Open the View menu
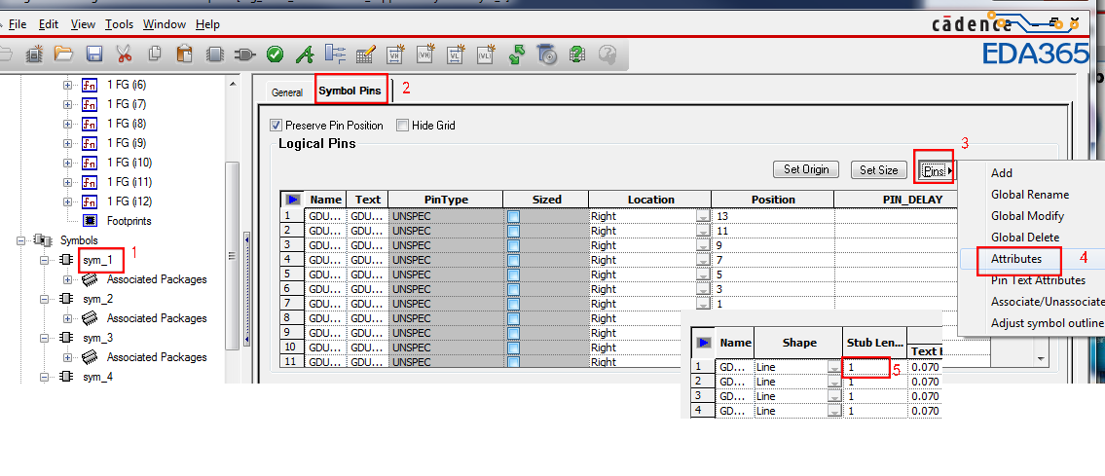This screenshot has height=476, width=1105. click(x=83, y=24)
